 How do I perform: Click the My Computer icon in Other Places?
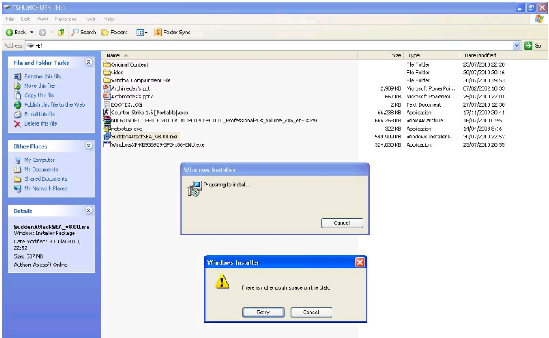coord(17,160)
